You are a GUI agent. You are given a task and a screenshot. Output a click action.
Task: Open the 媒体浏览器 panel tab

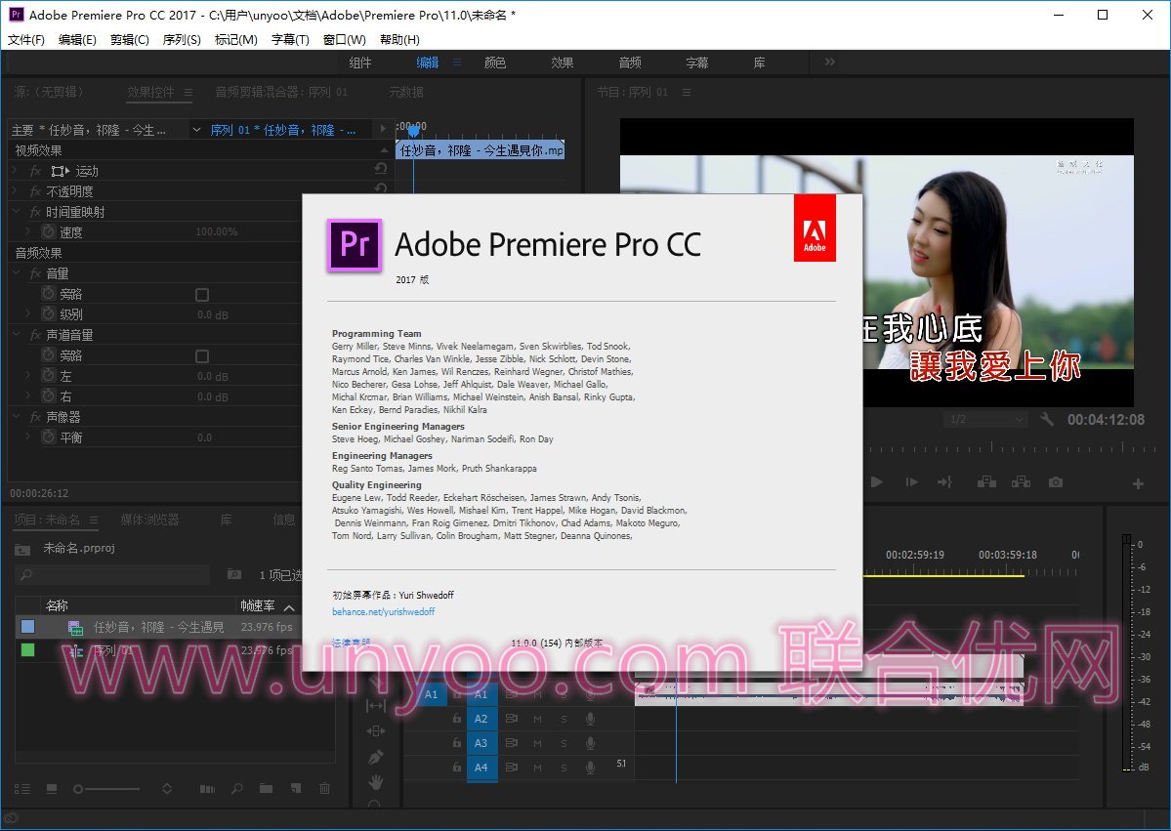[x=150, y=519]
